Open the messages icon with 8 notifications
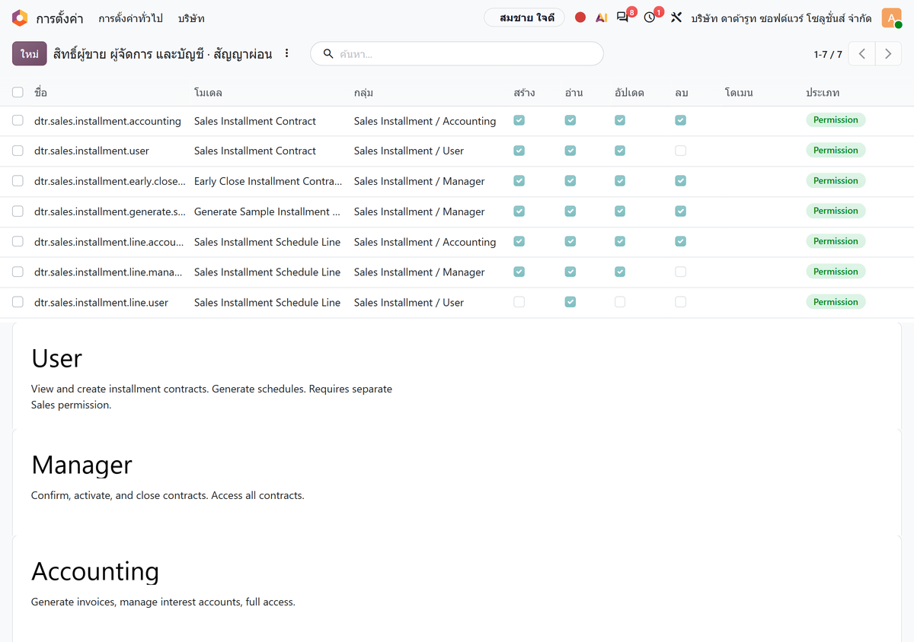The width and height of the screenshot is (914, 642). coord(623,17)
